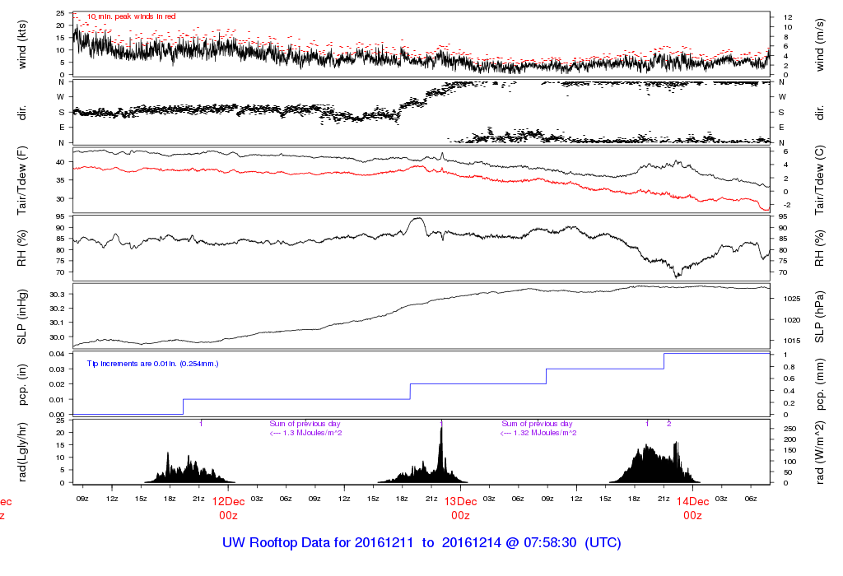843x576 pixels.
Task: Click the left 'RH (%)' axis label
Action: pos(22,249)
